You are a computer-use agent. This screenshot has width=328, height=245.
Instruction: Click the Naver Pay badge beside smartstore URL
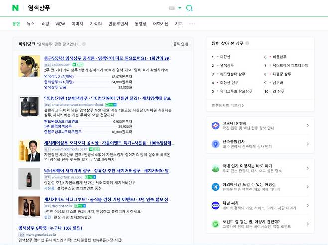111,104
